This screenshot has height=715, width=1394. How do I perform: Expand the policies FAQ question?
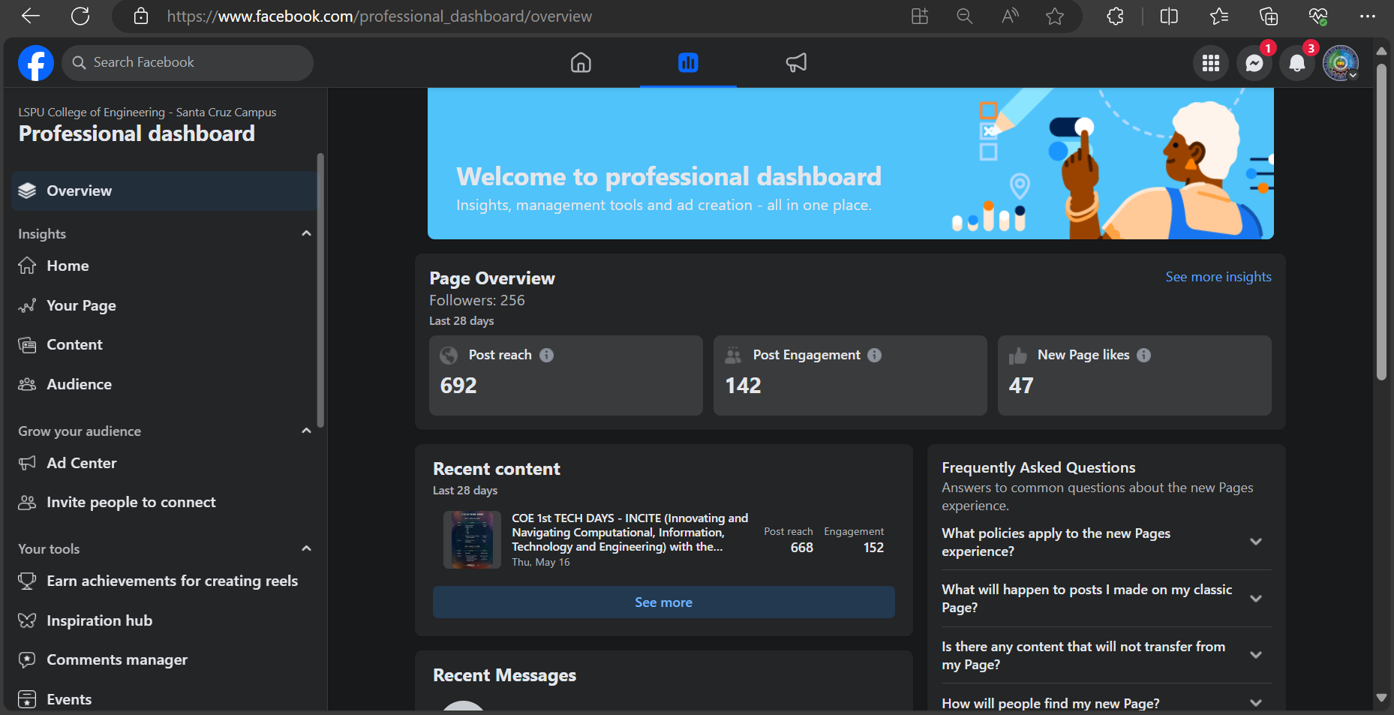[1255, 542]
